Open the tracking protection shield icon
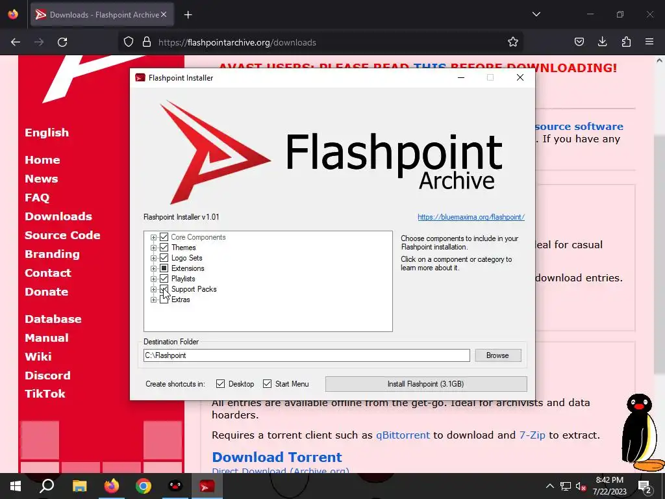665x499 pixels. (129, 42)
